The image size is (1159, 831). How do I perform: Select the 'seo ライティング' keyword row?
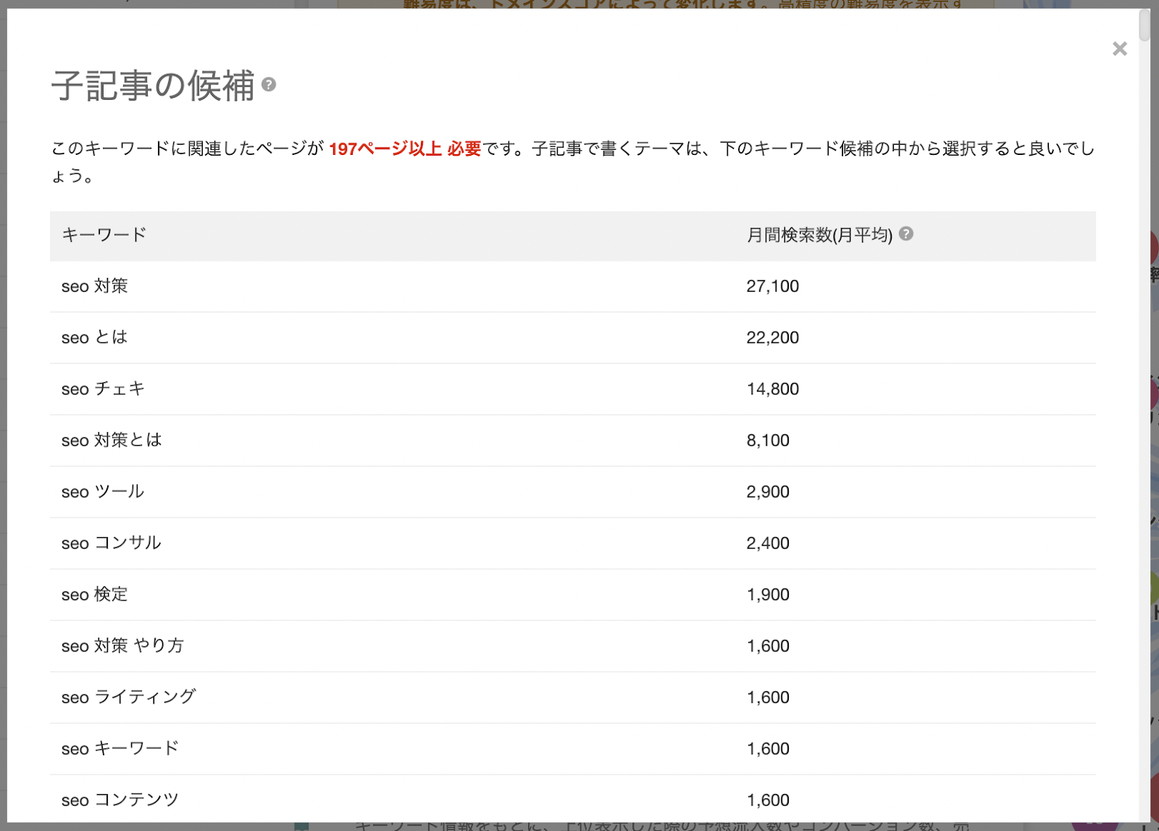pyautogui.click(x=573, y=698)
